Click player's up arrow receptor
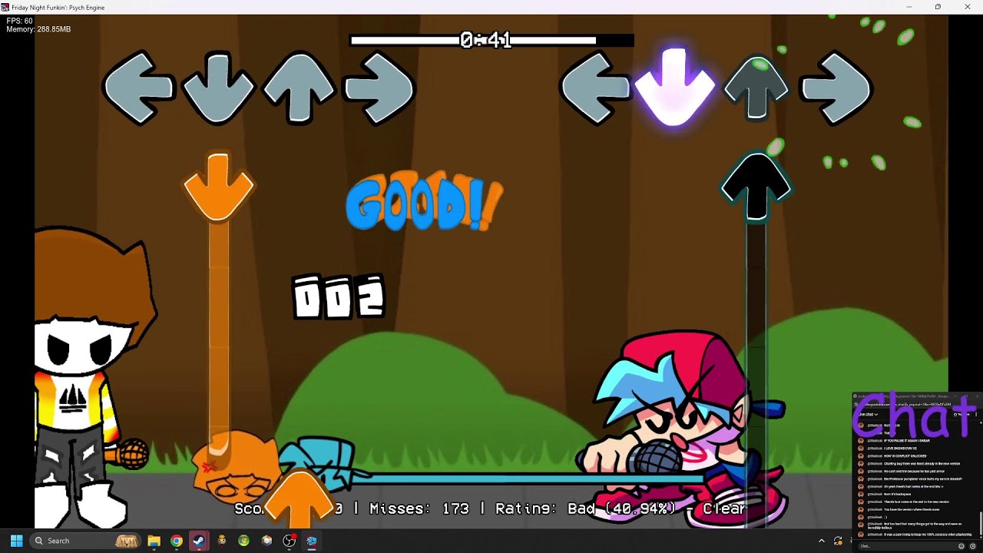 (x=756, y=87)
